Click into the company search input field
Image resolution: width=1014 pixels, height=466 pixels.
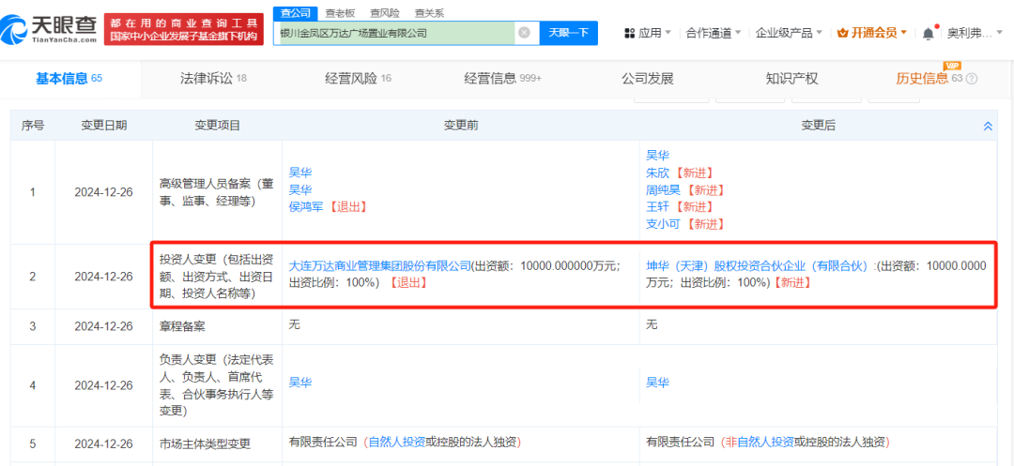tap(394, 33)
